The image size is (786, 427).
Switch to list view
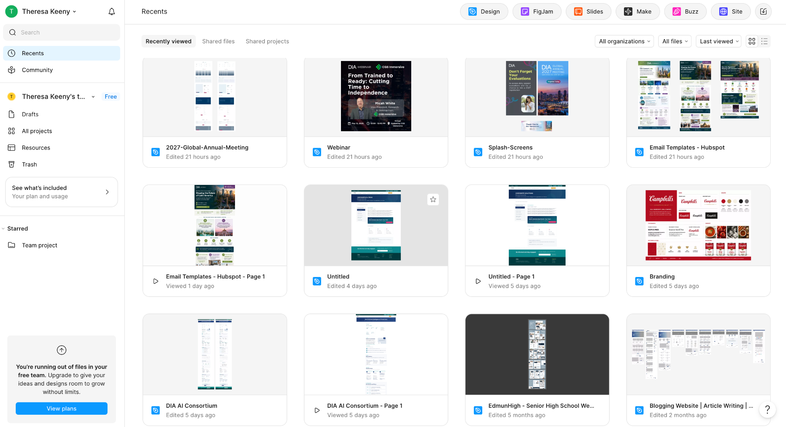(764, 41)
